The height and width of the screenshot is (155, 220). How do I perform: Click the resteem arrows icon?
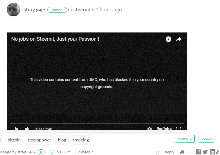[x=157, y=152]
